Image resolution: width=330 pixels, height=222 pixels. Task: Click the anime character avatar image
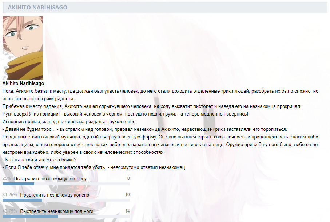[23, 48]
